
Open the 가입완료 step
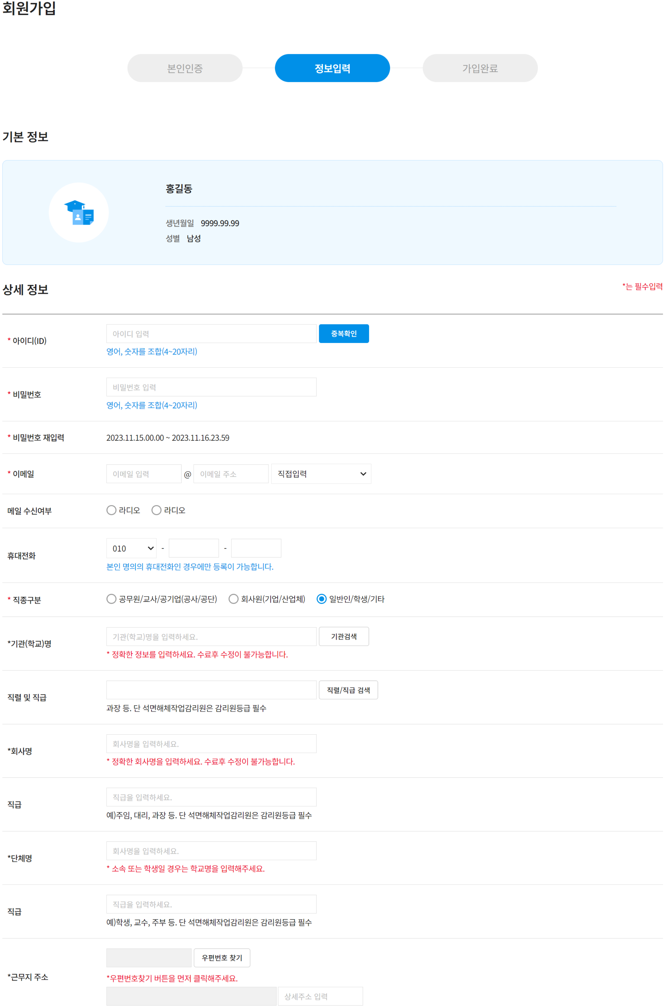click(480, 68)
